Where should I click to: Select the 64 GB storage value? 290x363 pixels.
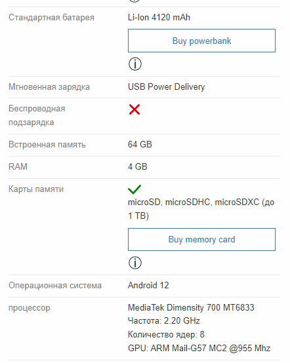140,144
